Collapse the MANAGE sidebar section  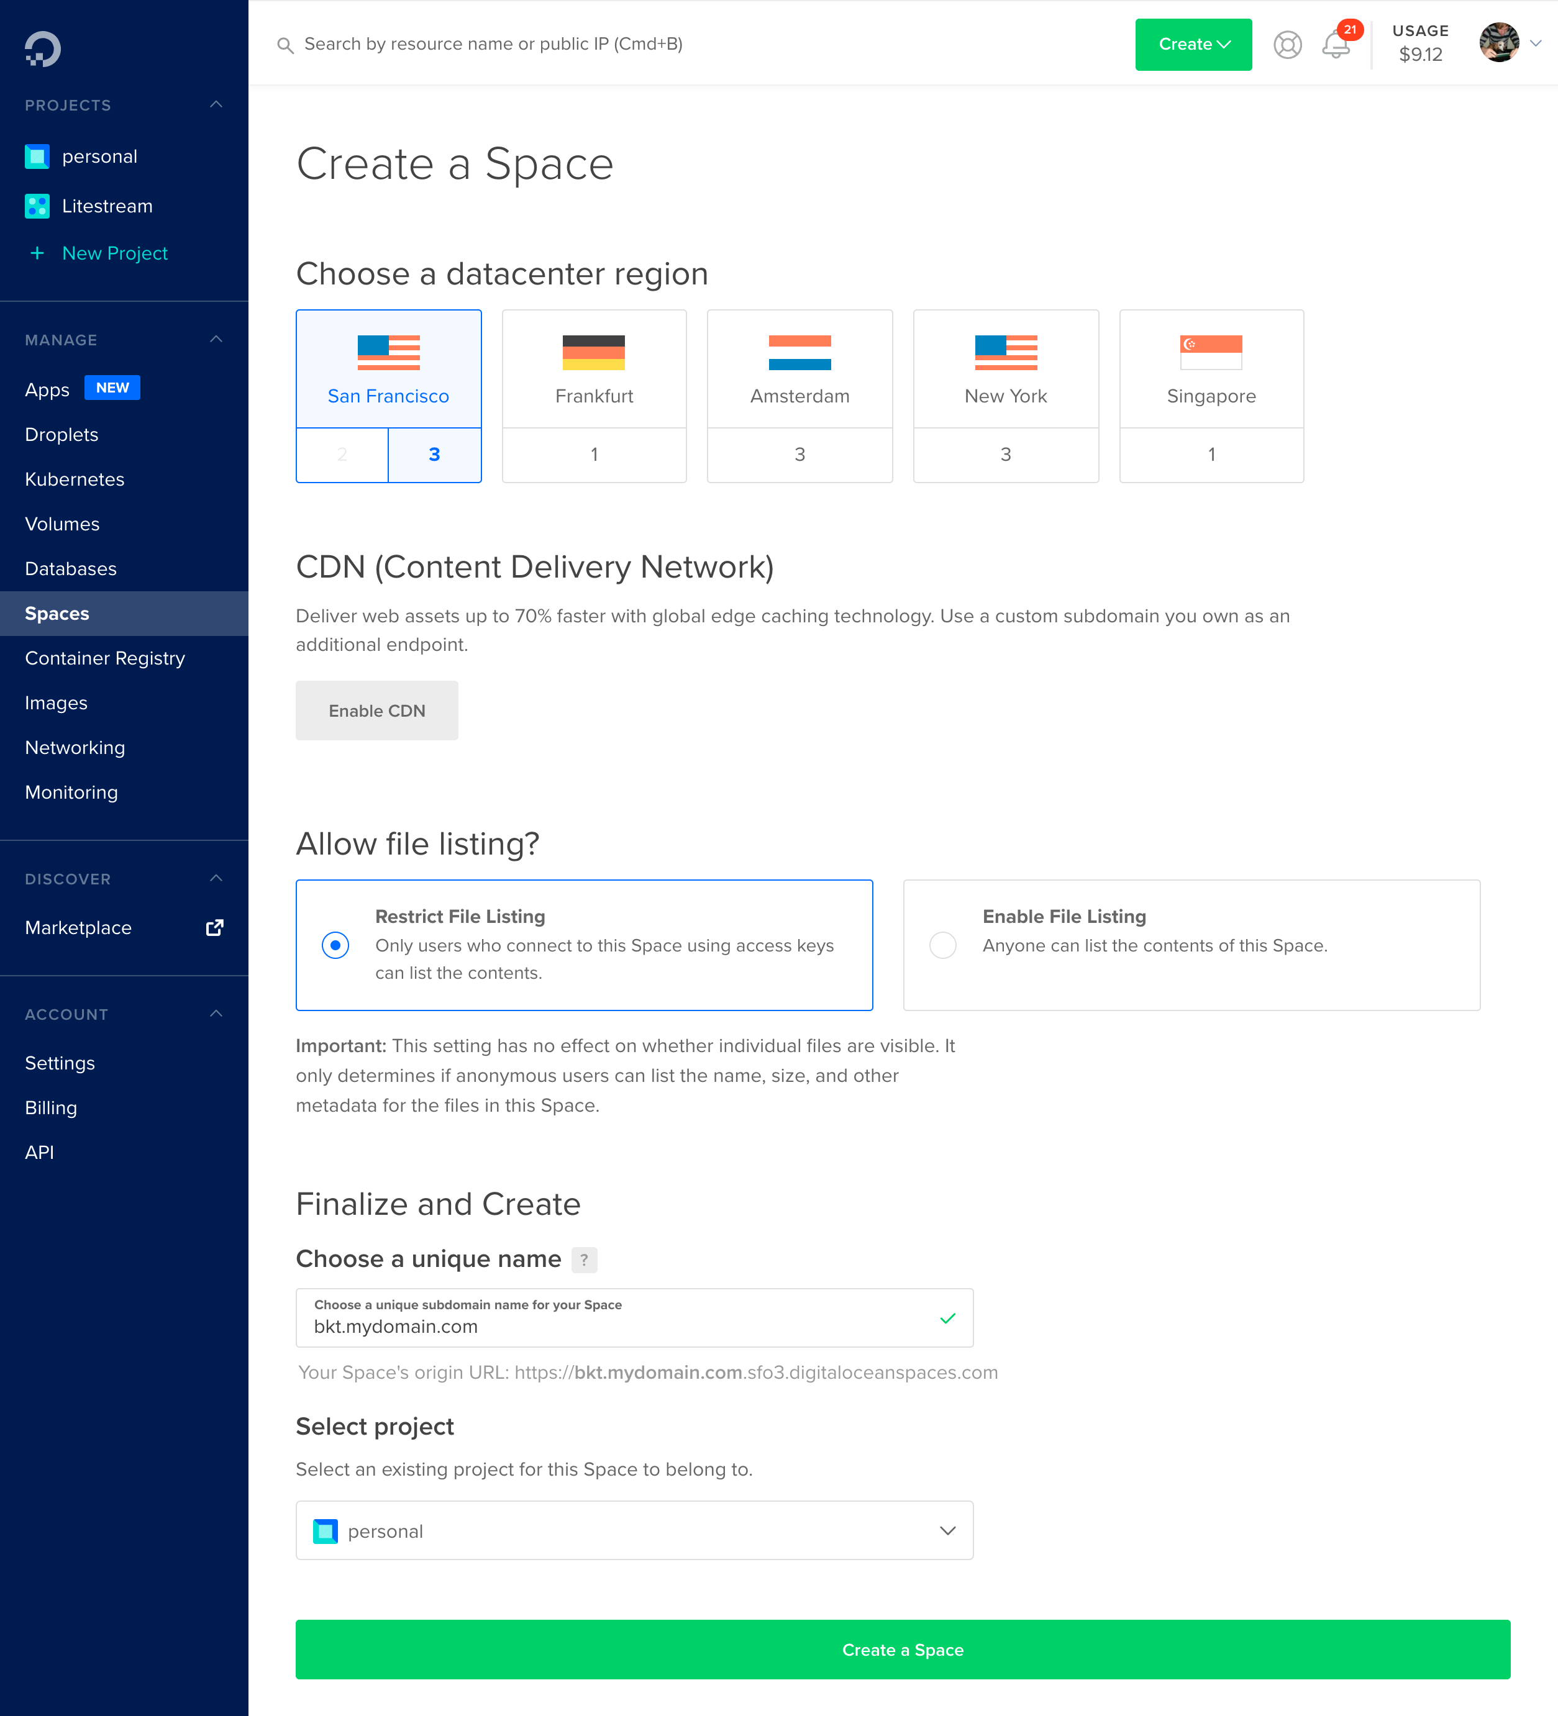coord(217,338)
